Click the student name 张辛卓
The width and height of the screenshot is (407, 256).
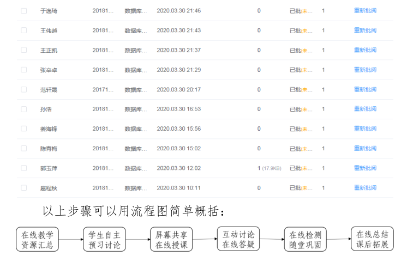(x=48, y=70)
